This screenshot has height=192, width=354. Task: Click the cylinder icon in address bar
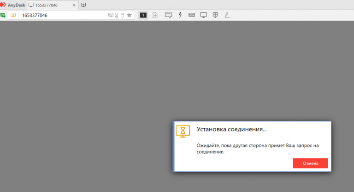click(122, 15)
